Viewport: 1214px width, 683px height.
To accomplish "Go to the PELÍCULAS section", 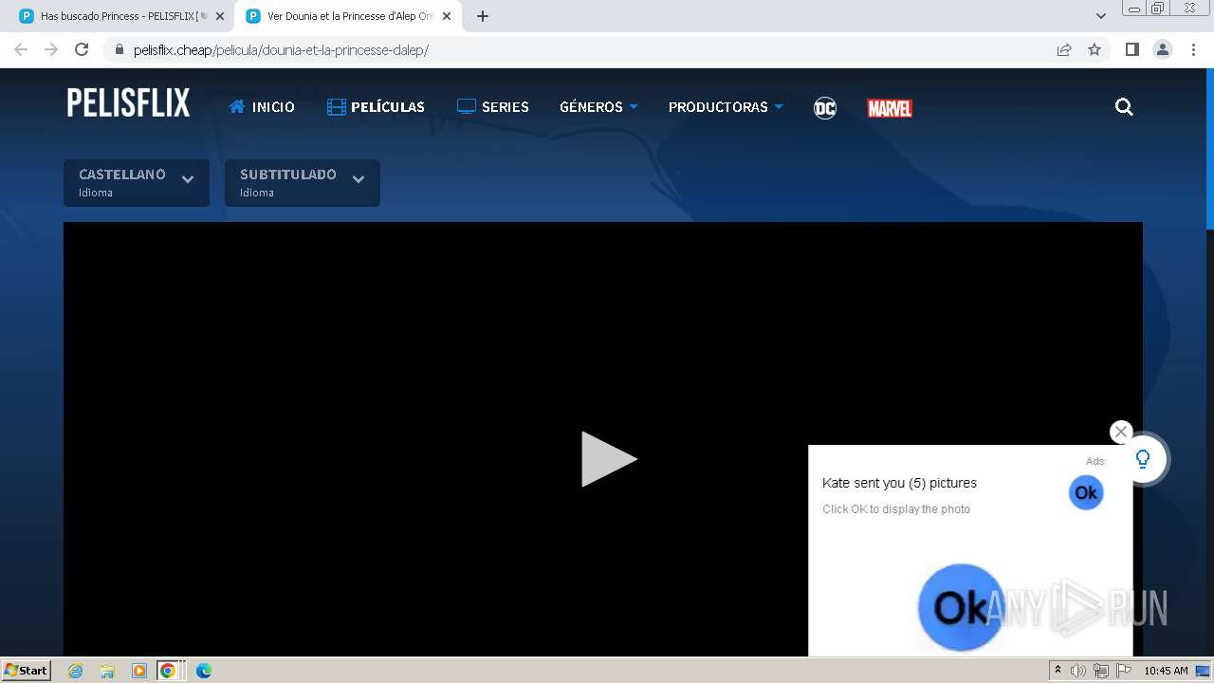I will [376, 107].
